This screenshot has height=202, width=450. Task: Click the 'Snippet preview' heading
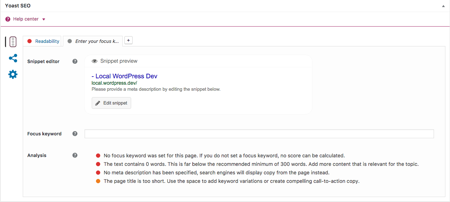click(119, 61)
